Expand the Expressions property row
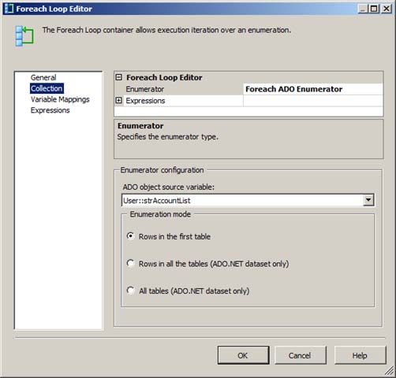 (x=118, y=100)
